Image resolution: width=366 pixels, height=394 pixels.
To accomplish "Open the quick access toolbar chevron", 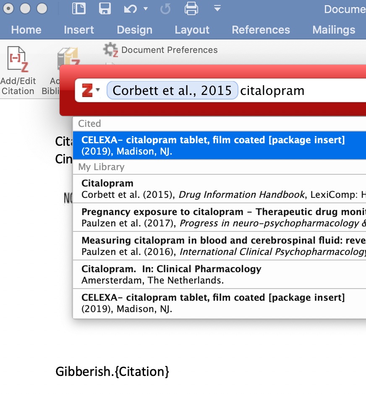I will click(x=217, y=8).
